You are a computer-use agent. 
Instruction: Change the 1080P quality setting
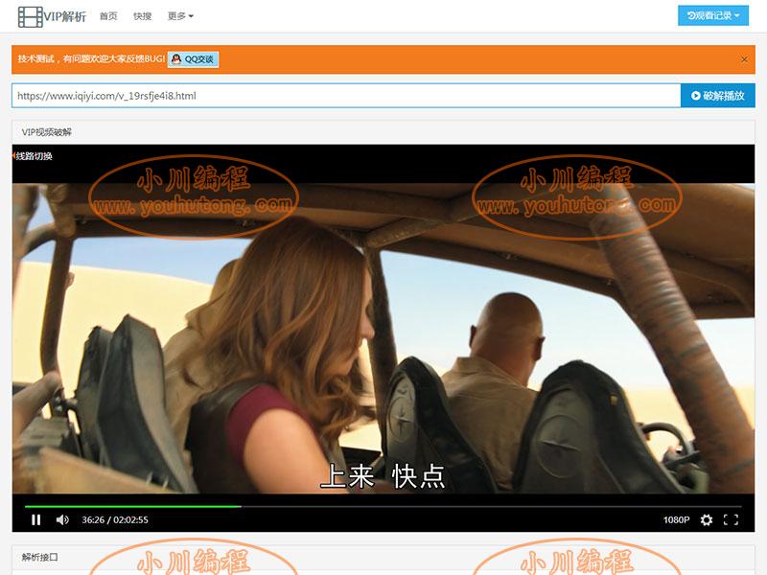676,519
